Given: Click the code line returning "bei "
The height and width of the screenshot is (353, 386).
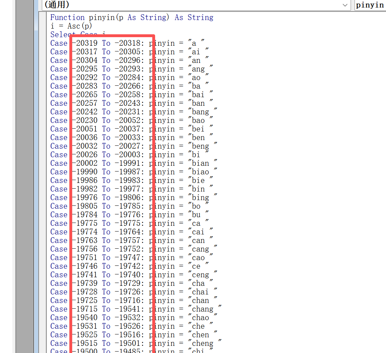Looking at the screenshot, I should [x=132, y=129].
